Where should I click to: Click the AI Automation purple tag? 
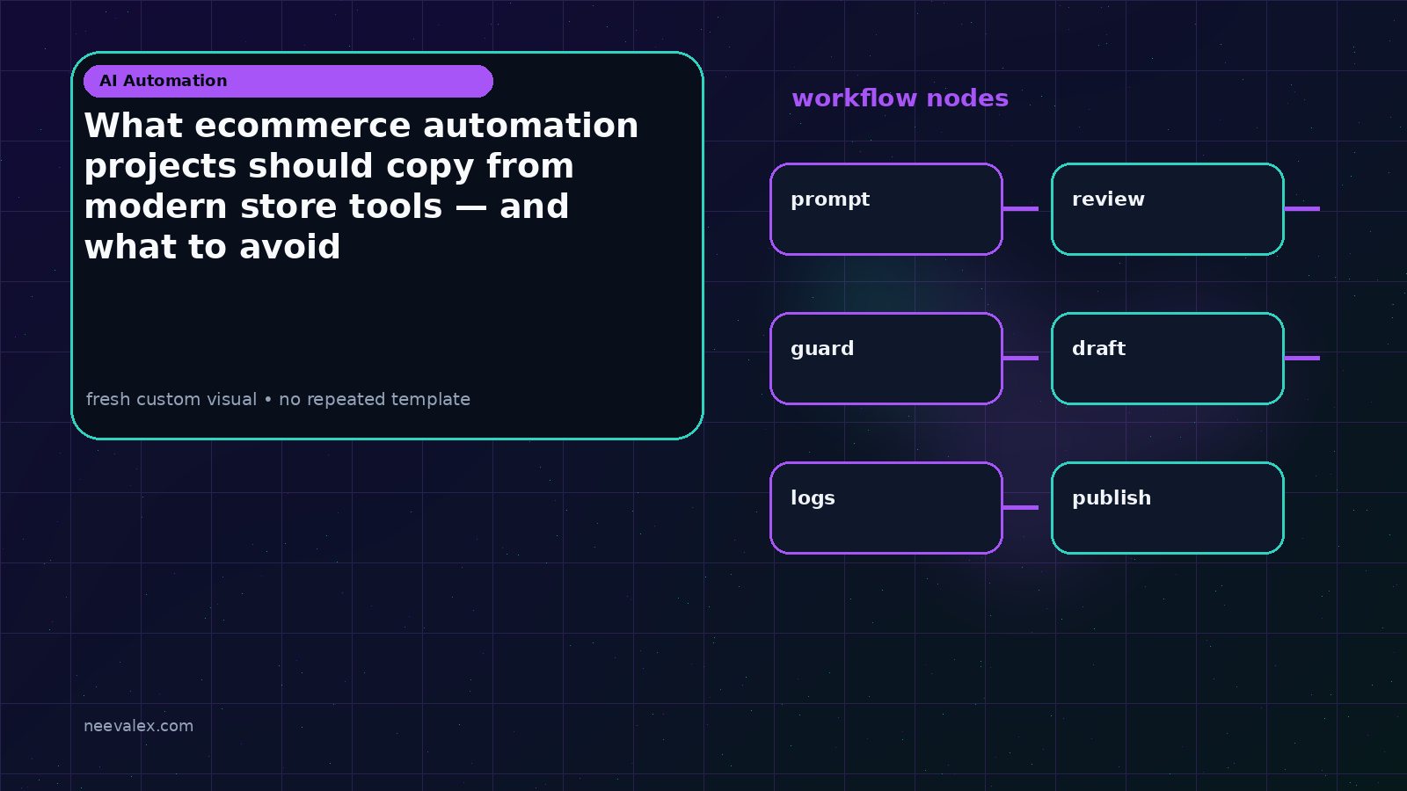tap(288, 81)
